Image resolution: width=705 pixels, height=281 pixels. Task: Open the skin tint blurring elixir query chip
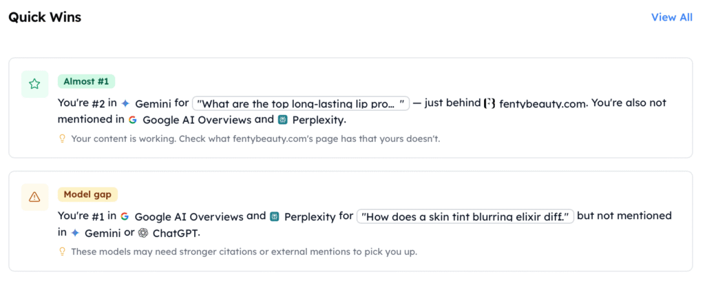click(465, 216)
